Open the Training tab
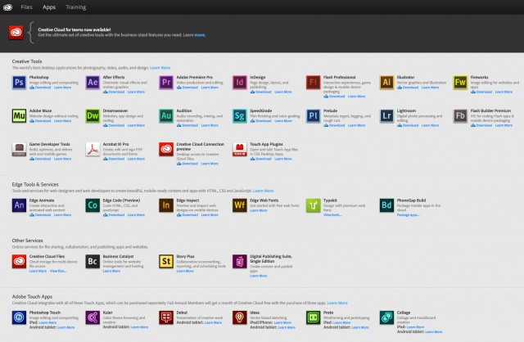The height and width of the screenshot is (342, 524). coord(75,7)
